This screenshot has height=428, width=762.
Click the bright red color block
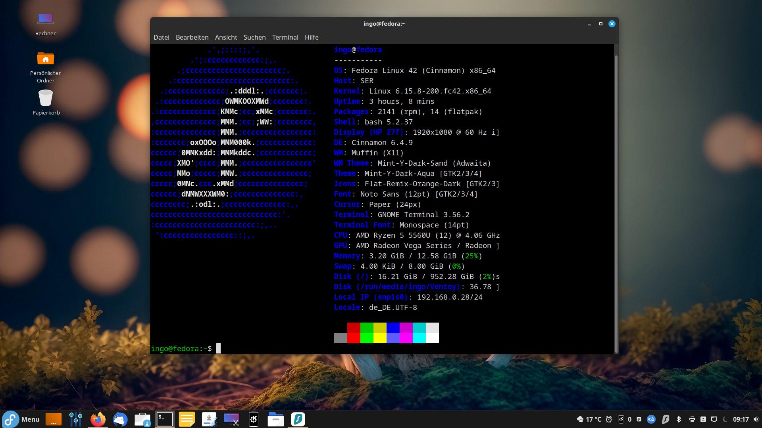point(354,338)
